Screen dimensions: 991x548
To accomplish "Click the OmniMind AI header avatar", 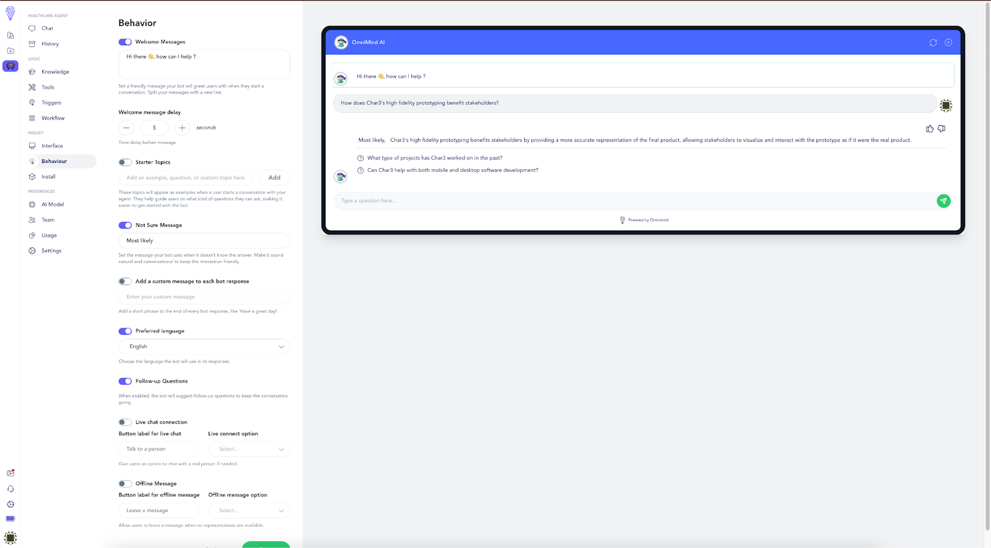I will [341, 42].
